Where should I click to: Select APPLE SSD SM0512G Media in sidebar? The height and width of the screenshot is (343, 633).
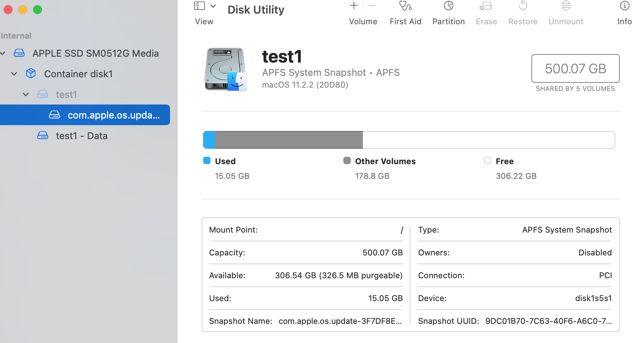pyautogui.click(x=96, y=53)
